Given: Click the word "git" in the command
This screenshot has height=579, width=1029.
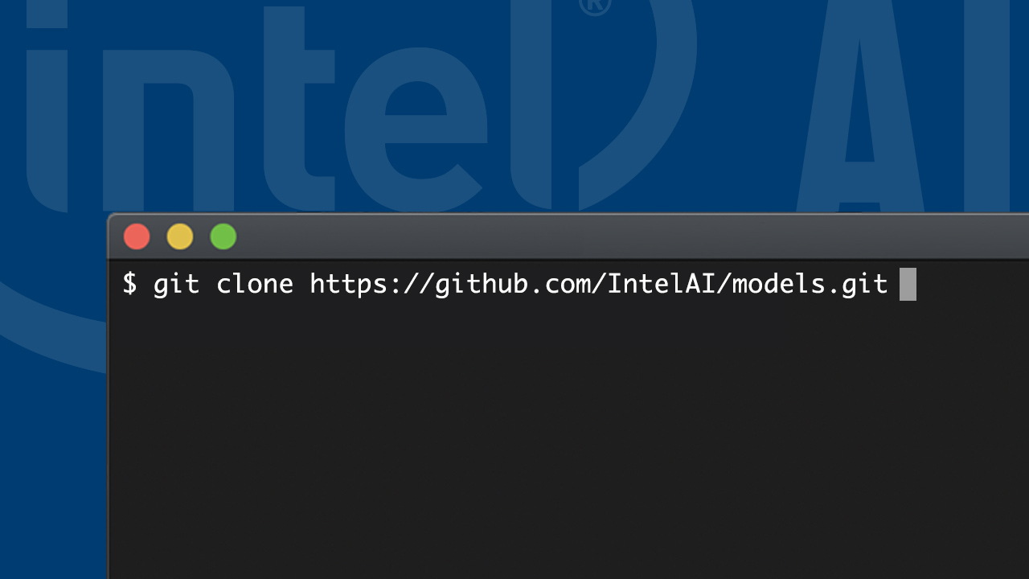Looking at the screenshot, I should (176, 284).
